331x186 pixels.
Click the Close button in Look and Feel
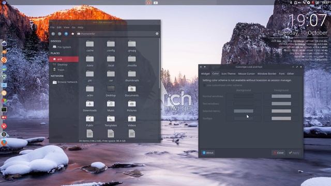(278, 153)
